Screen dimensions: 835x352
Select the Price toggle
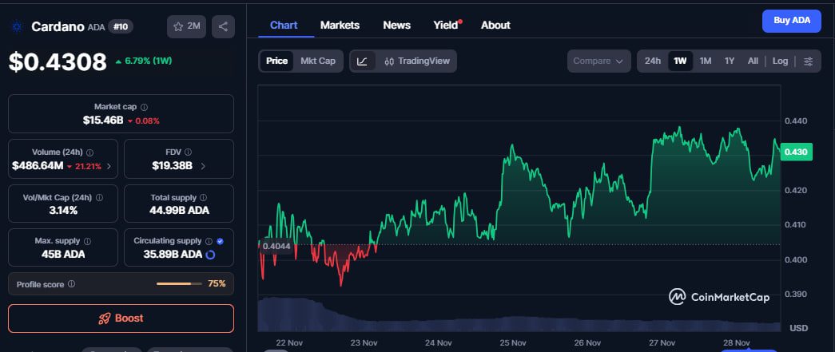(x=277, y=61)
